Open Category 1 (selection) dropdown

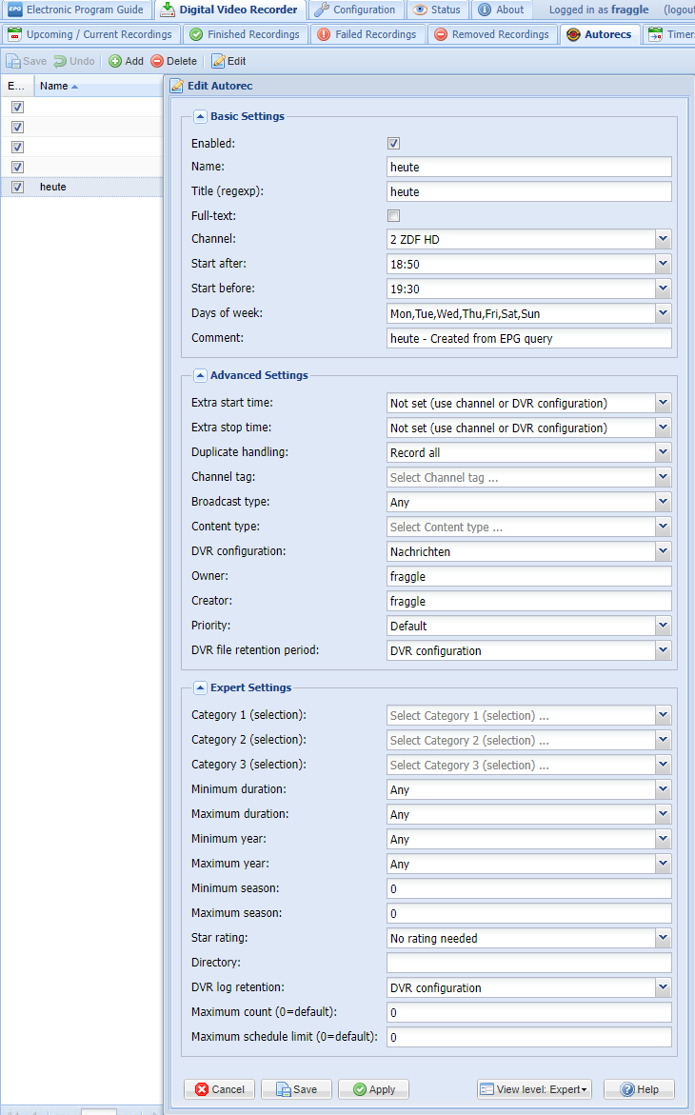[x=663, y=715]
